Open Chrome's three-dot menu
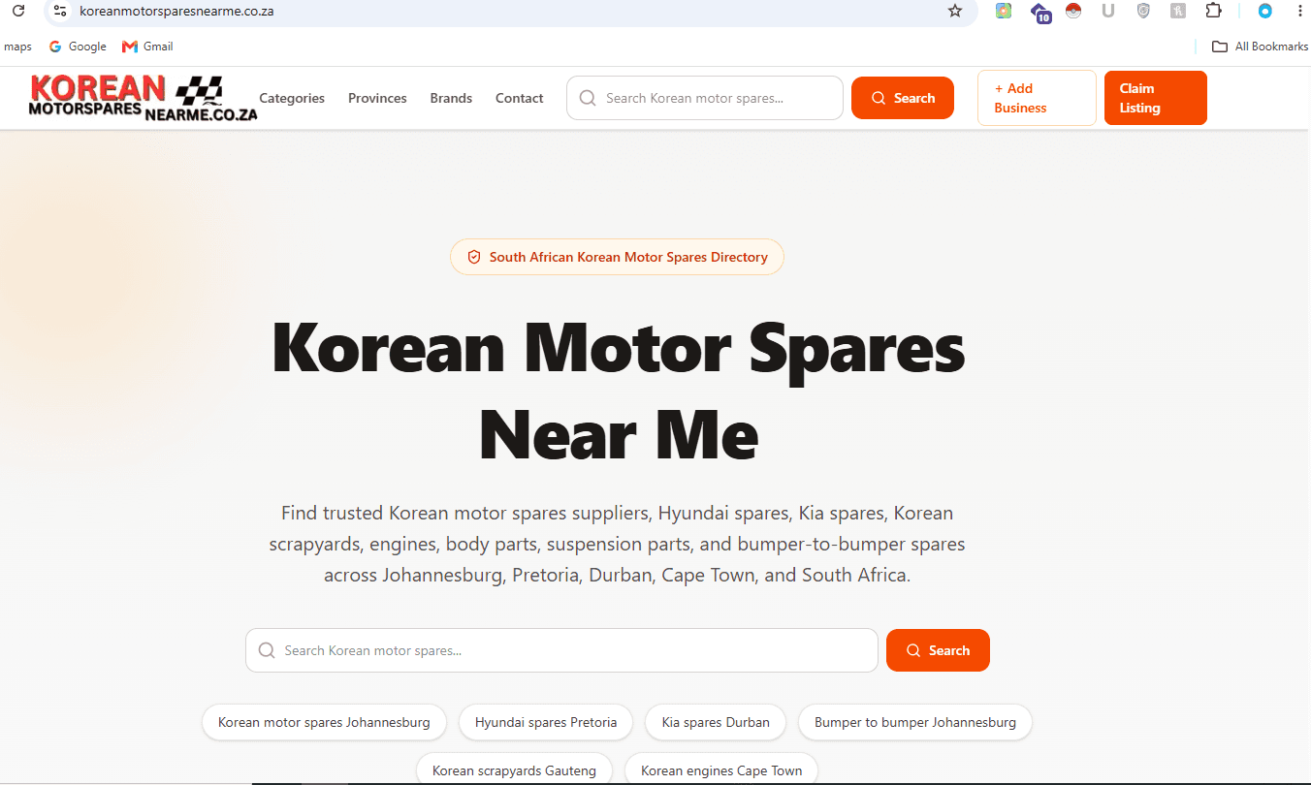 [1299, 11]
